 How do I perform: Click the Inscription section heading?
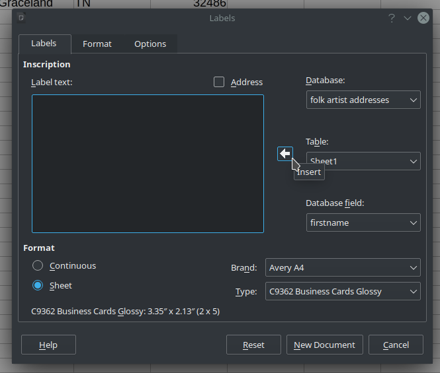pyautogui.click(x=46, y=65)
